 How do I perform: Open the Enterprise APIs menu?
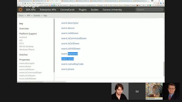[48, 10]
